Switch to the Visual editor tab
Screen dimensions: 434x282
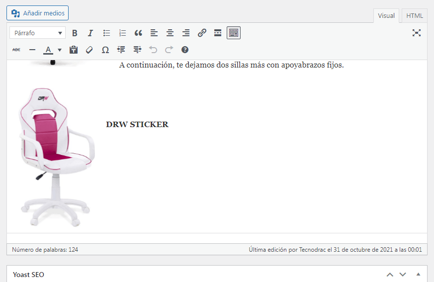click(386, 16)
